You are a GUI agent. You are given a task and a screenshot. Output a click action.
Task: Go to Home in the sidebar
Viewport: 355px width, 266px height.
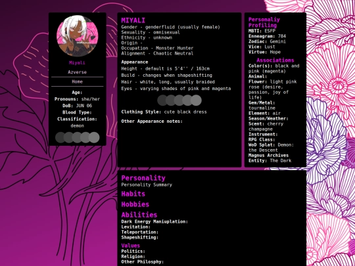(77, 81)
